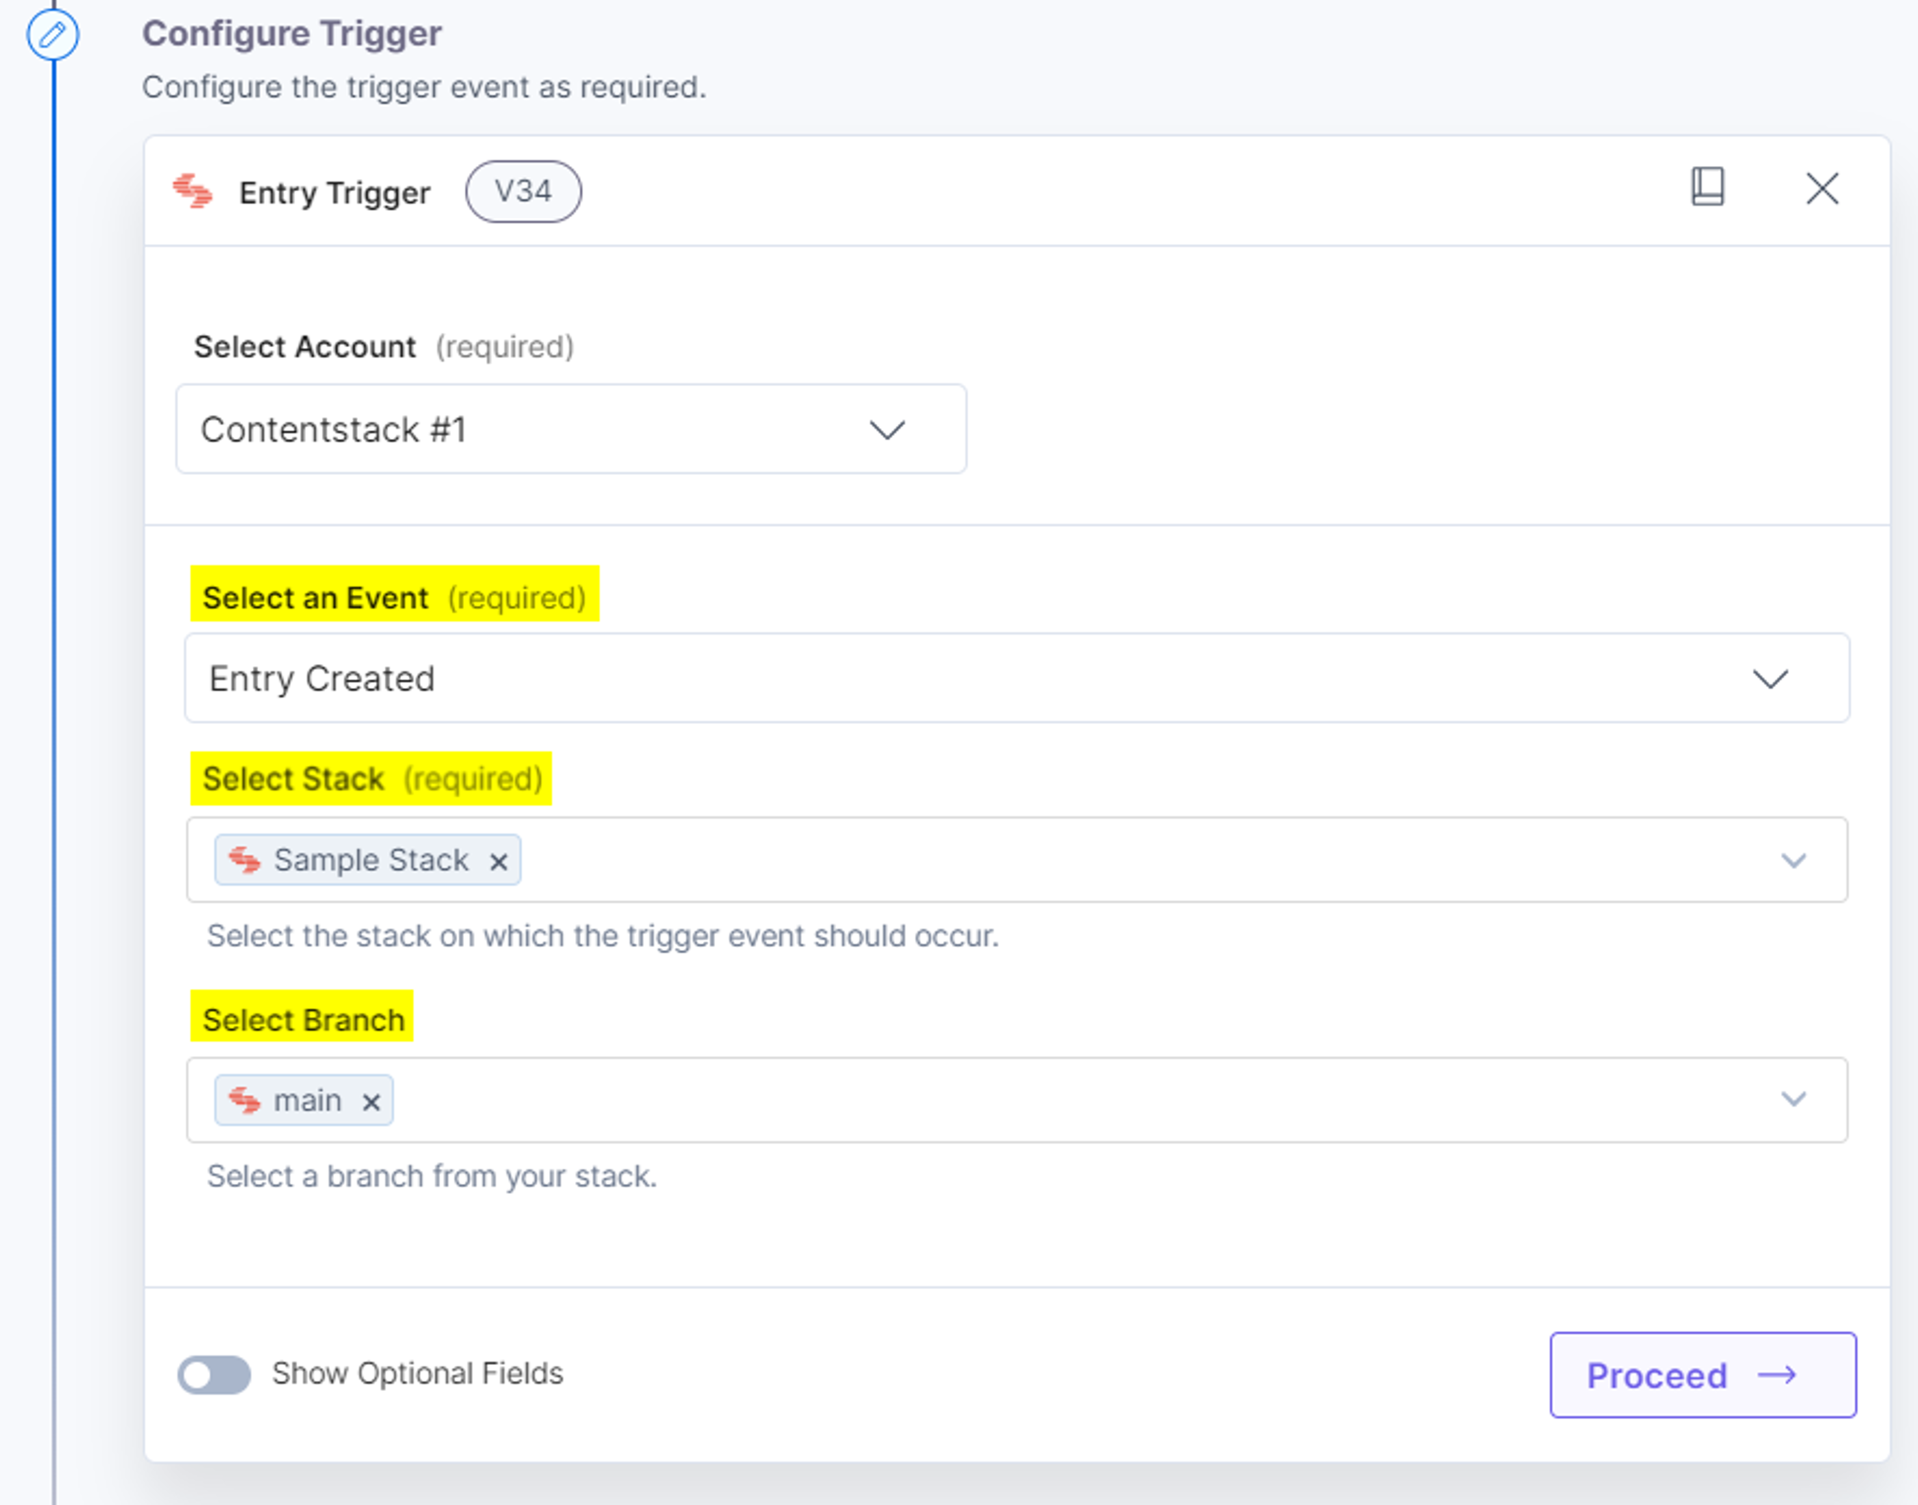Click the Contentstack logo beside Entry Trigger

point(193,191)
